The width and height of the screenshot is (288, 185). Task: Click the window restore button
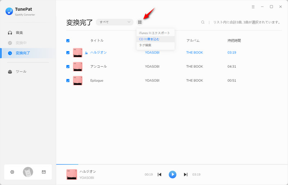tap(271, 7)
